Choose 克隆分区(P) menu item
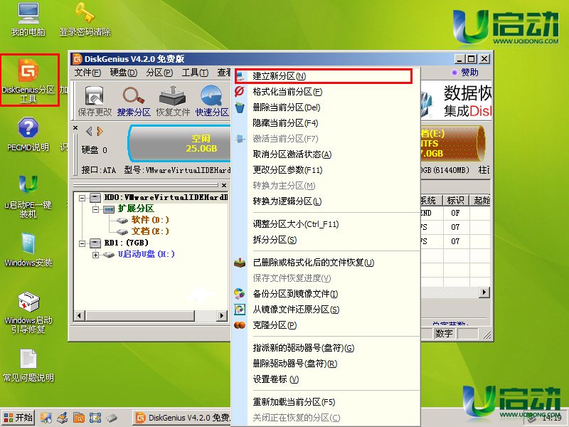The image size is (569, 427). click(x=326, y=325)
